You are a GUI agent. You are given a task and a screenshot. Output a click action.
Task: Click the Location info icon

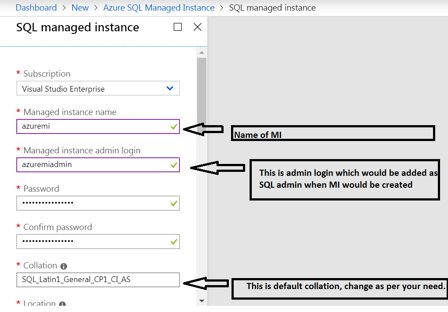point(62,304)
